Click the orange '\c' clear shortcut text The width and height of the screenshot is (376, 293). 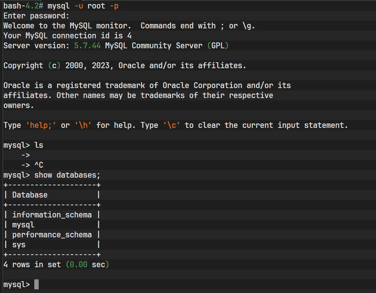tap(171, 125)
